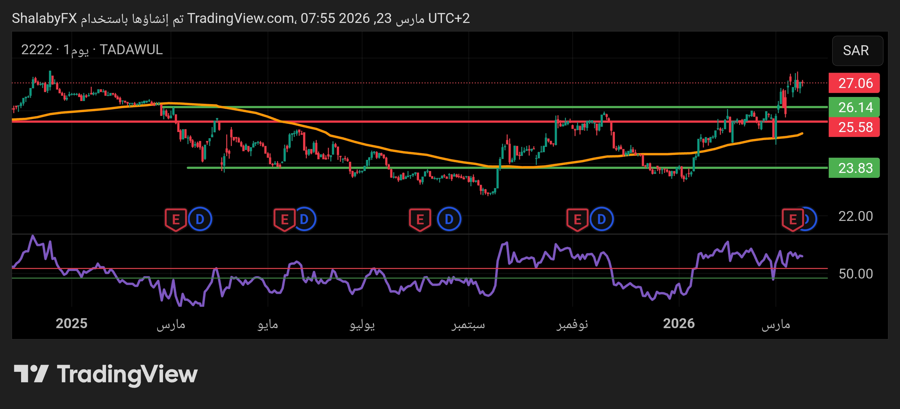Click the 50.00 RSI scale label
The height and width of the screenshot is (409, 900).
tap(855, 274)
